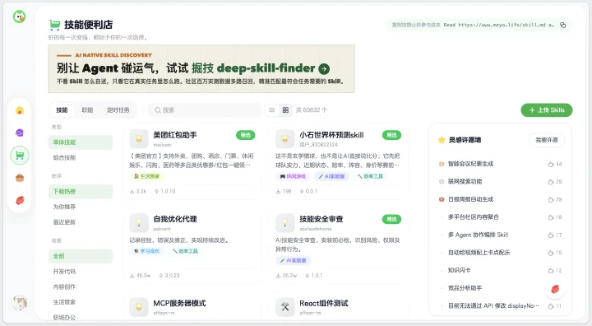The image size is (592, 326).
Task: Click the 学习成长 tag
Action: click(x=147, y=251)
